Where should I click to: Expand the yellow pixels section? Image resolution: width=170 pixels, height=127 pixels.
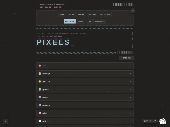(85, 82)
